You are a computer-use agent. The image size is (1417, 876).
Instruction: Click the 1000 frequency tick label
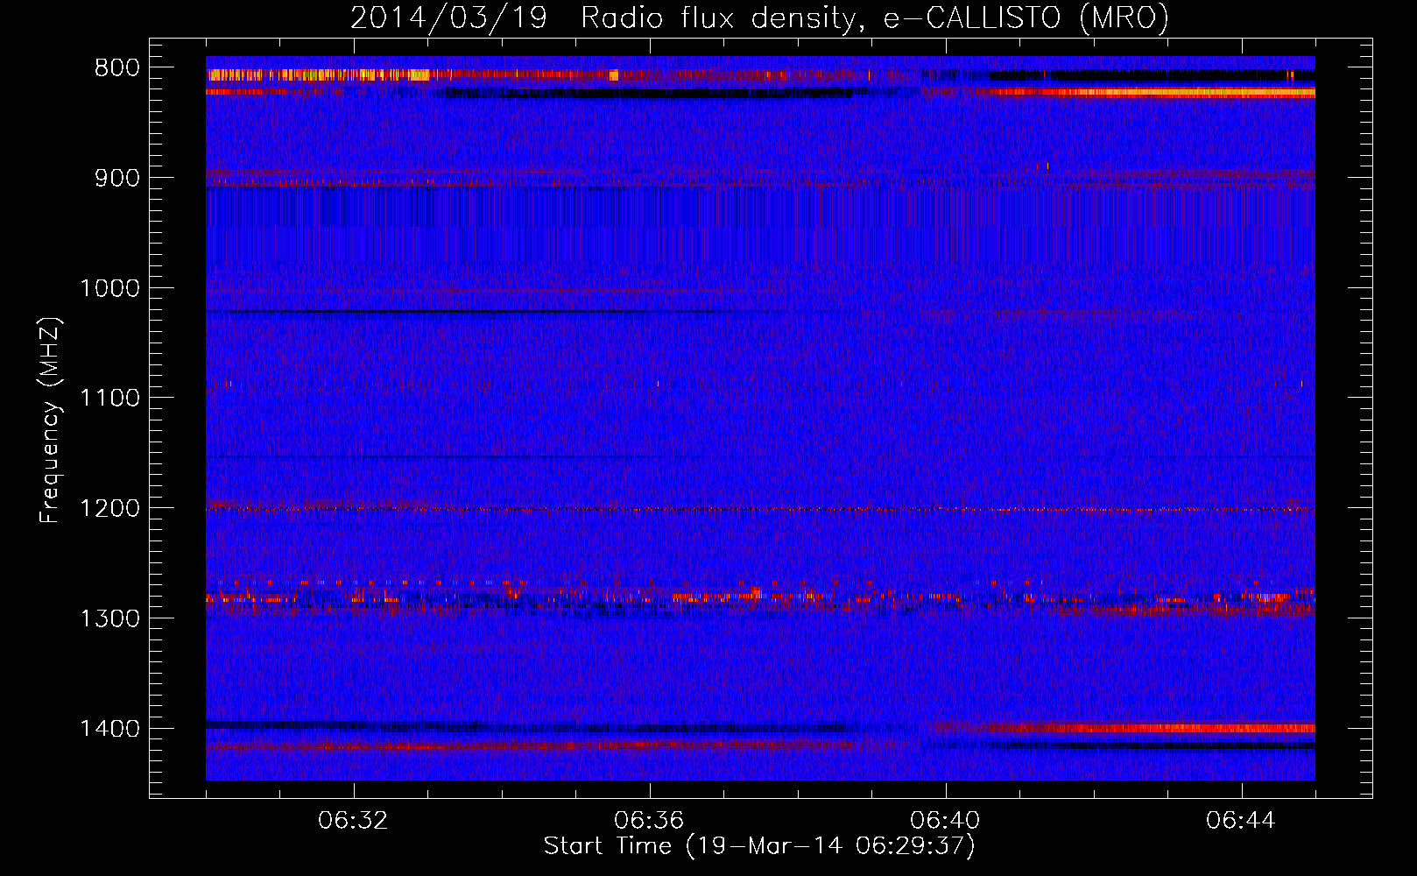[x=109, y=288]
